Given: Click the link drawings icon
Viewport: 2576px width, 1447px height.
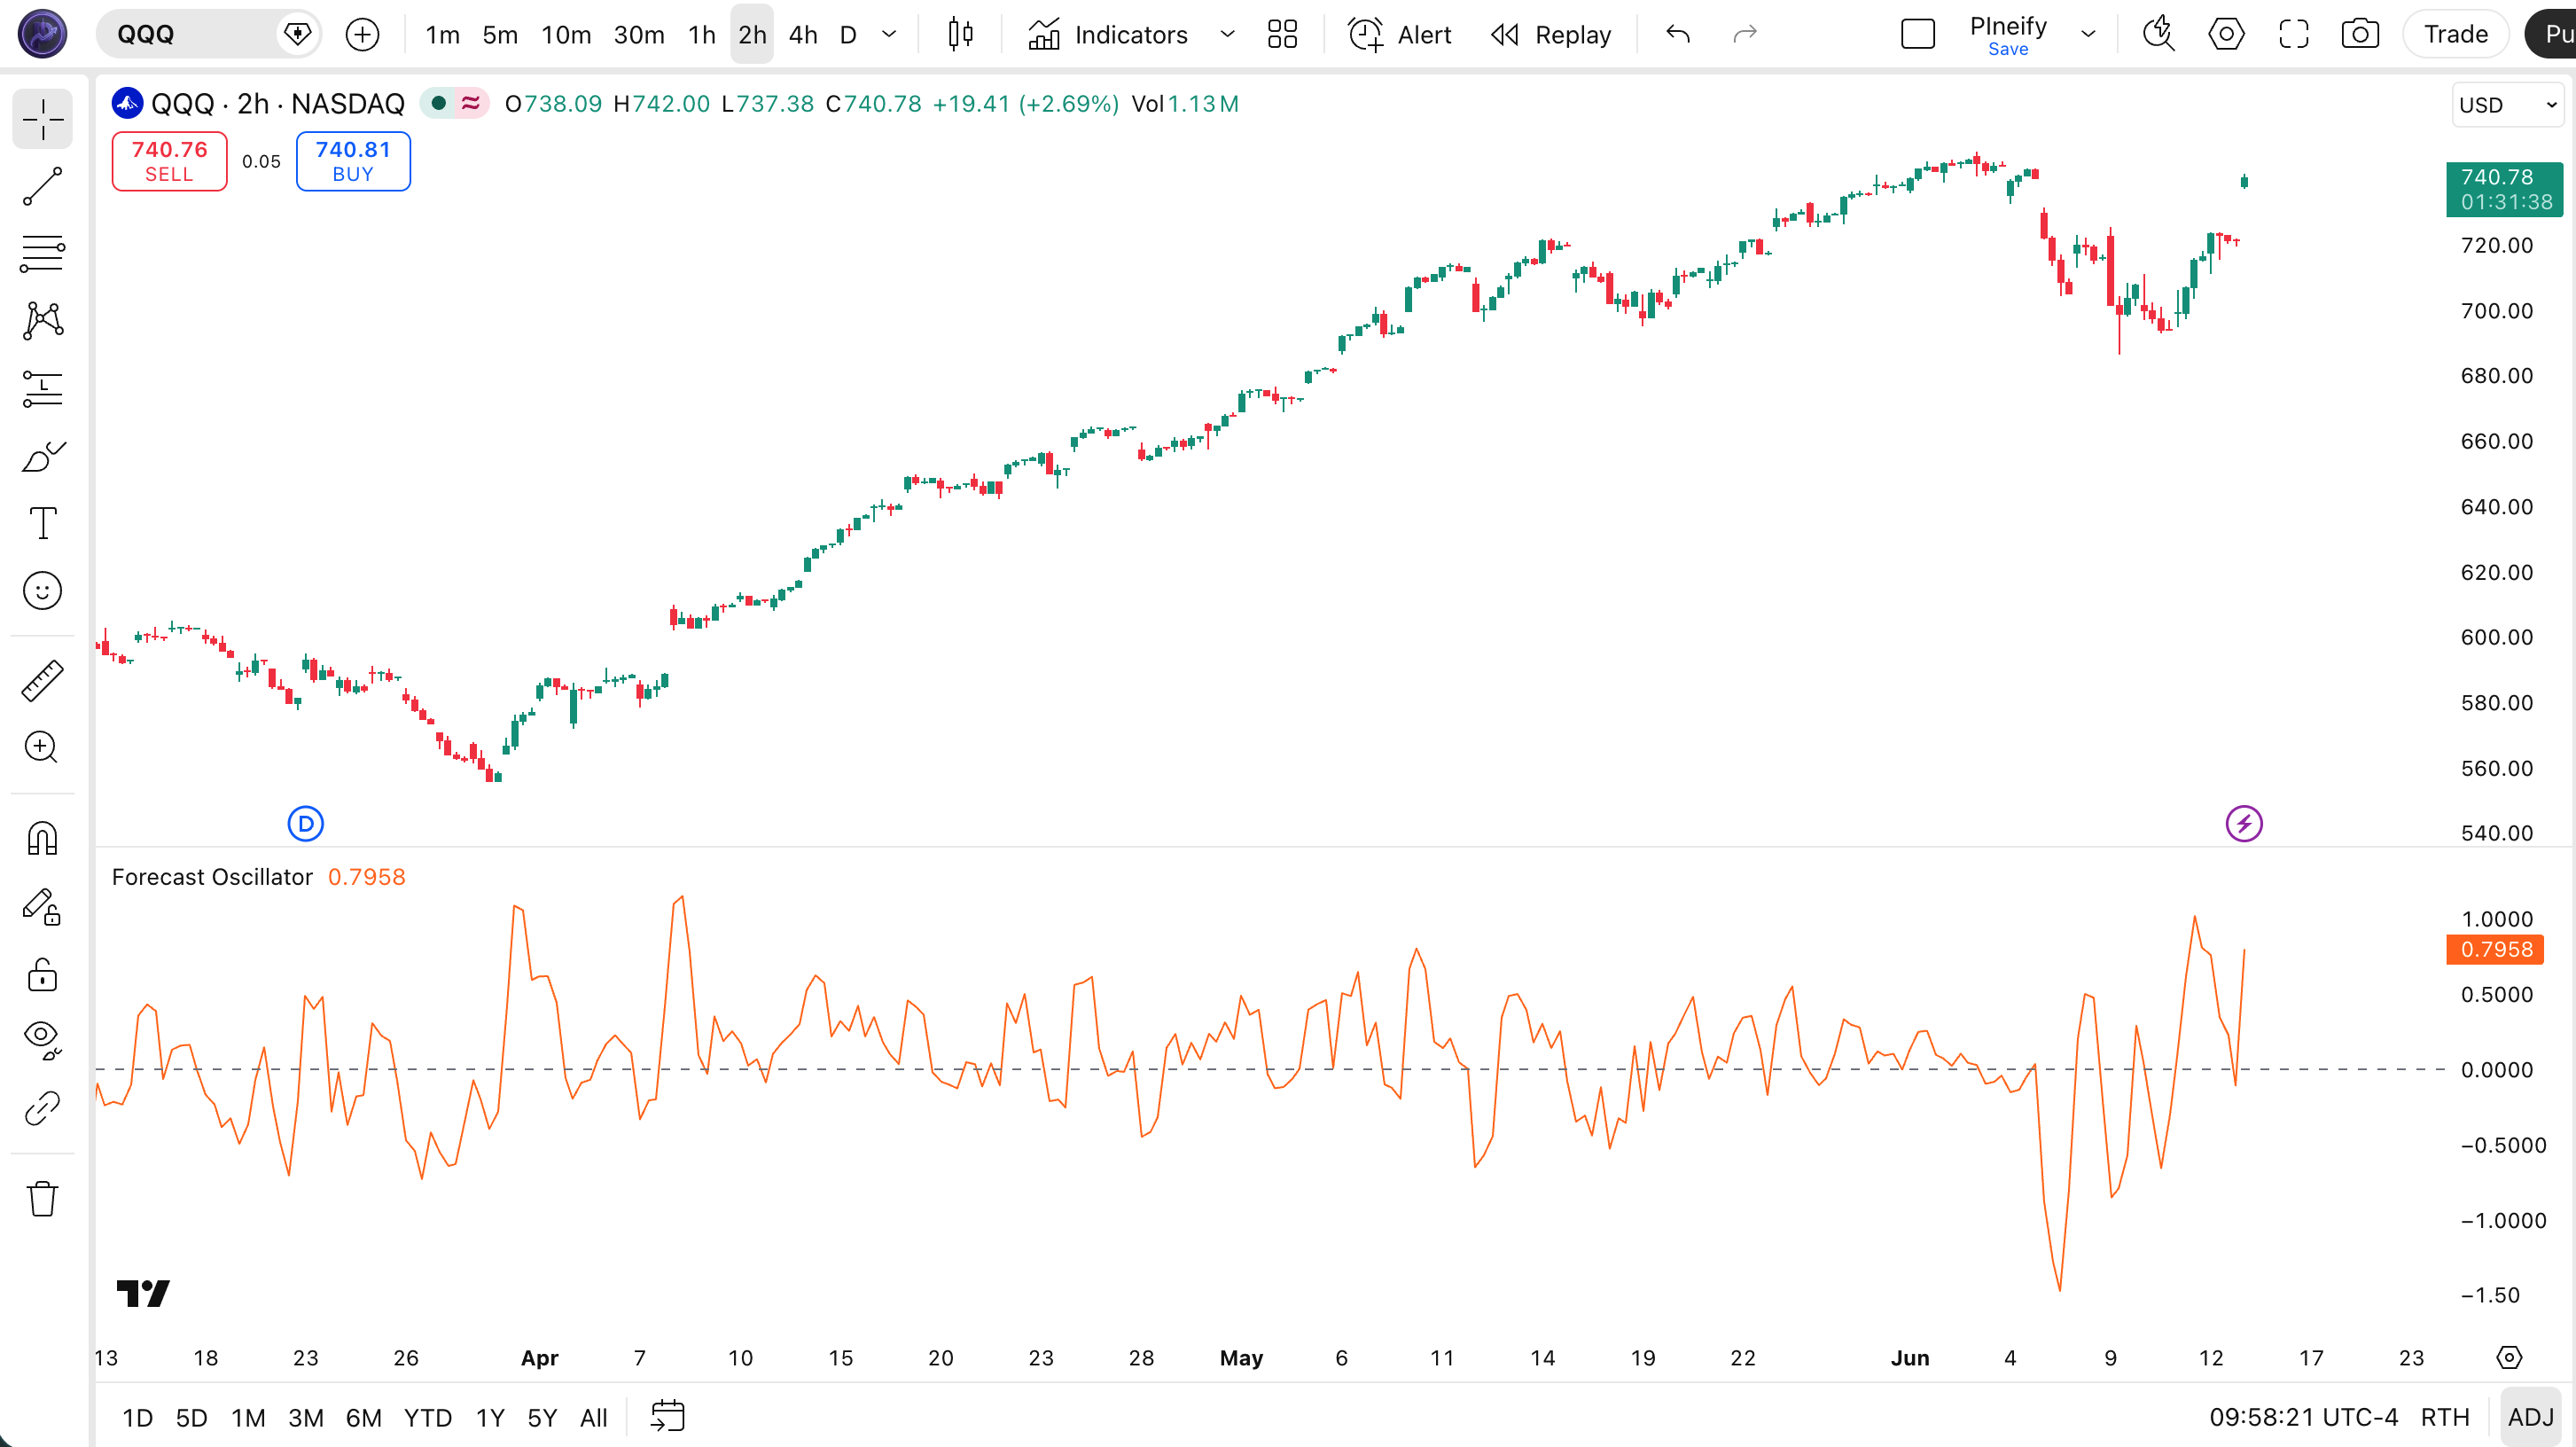Looking at the screenshot, I should [x=43, y=1108].
